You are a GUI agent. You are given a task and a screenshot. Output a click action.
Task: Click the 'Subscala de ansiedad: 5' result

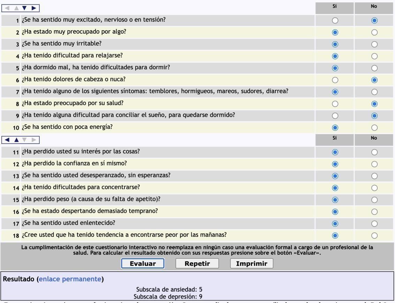point(169,289)
